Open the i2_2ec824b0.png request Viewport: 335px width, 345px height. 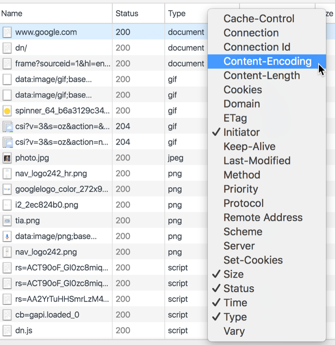click(46, 205)
